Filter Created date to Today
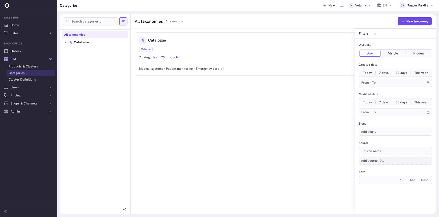The image size is (439, 217). coord(367,73)
